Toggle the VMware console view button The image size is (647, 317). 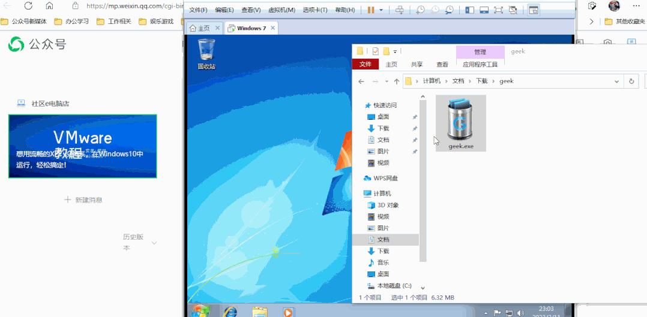[534, 10]
